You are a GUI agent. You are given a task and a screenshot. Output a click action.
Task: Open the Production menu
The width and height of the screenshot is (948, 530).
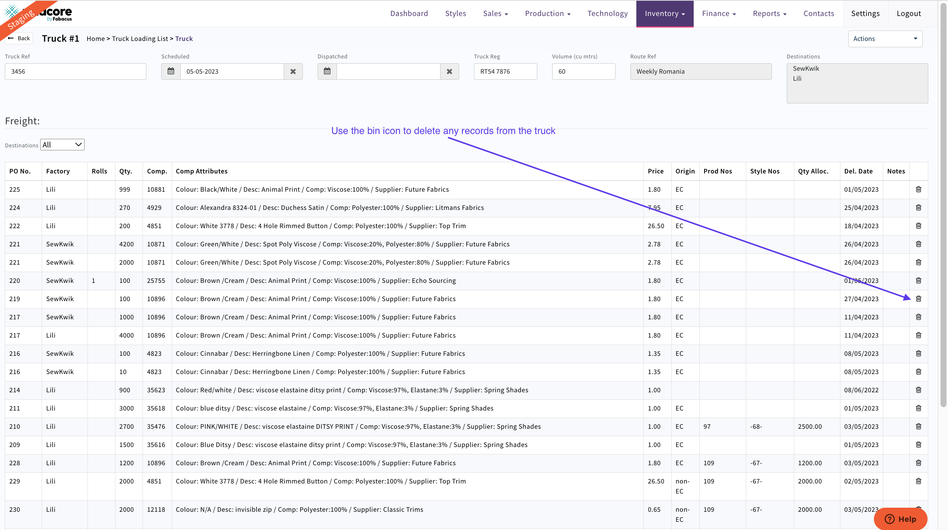(547, 14)
